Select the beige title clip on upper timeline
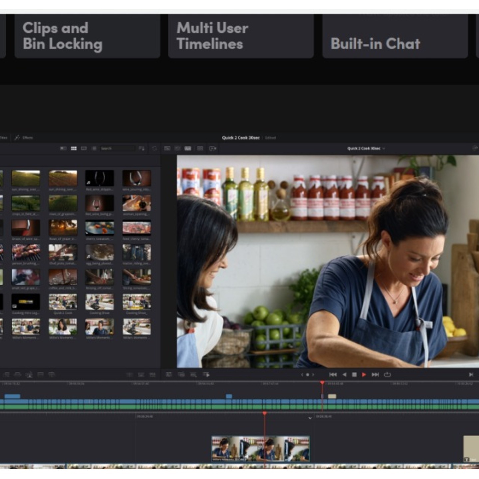Image resolution: width=479 pixels, height=479 pixels. (x=332, y=396)
